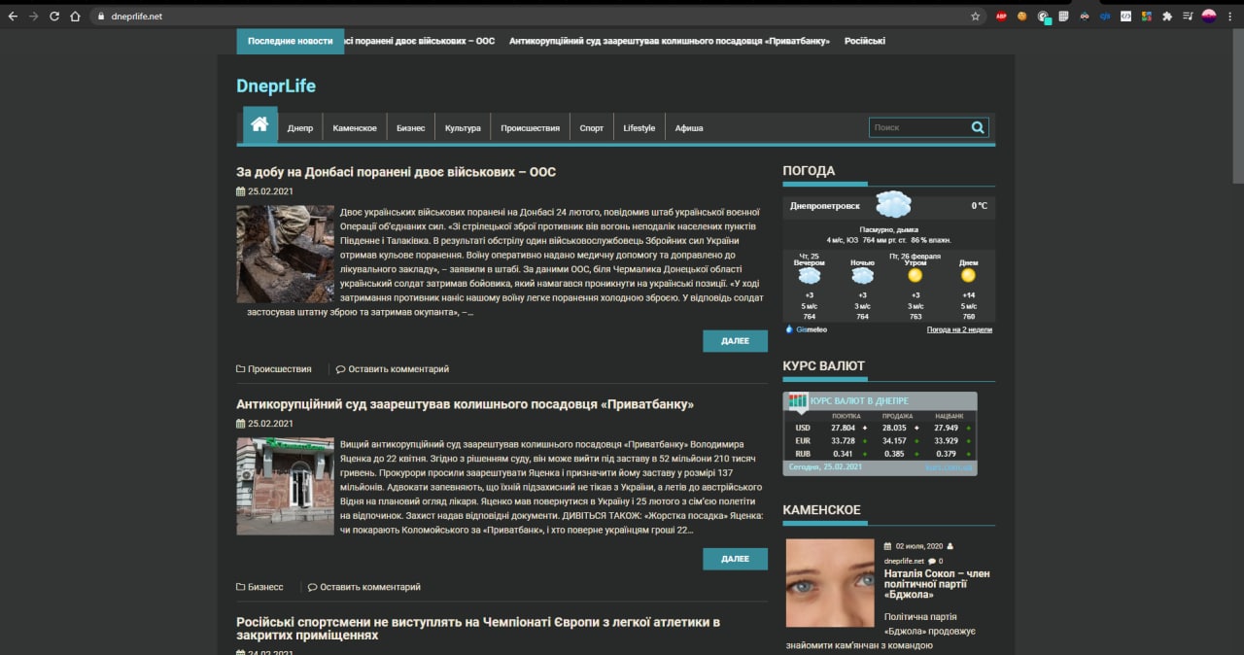This screenshot has width=1244, height=655.
Task: Open the Lifestyle menu section
Action: [x=639, y=128]
